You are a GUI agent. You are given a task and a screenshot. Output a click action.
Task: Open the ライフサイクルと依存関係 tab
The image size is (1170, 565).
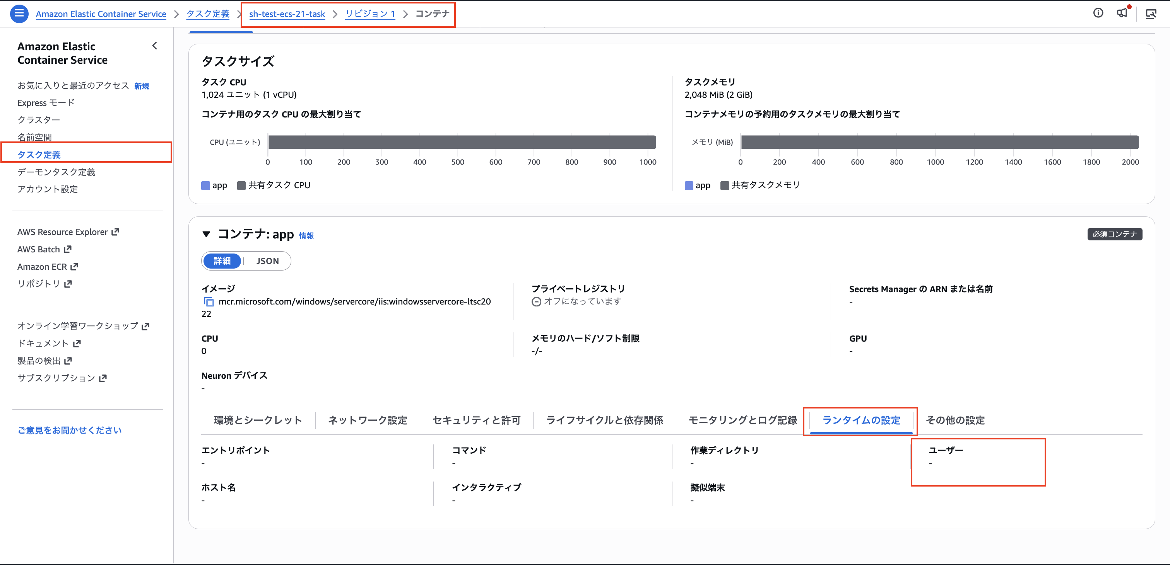604,420
